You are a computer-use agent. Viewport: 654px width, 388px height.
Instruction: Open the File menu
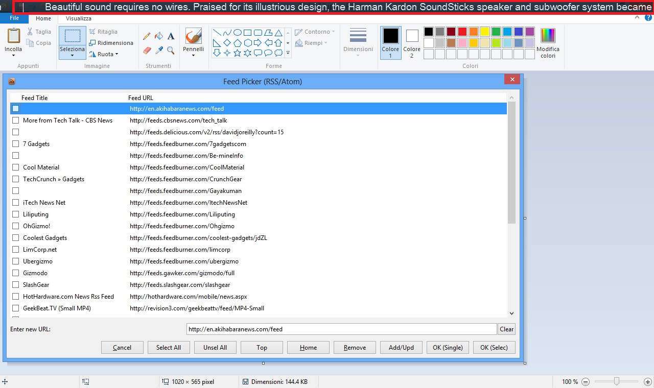(x=14, y=18)
